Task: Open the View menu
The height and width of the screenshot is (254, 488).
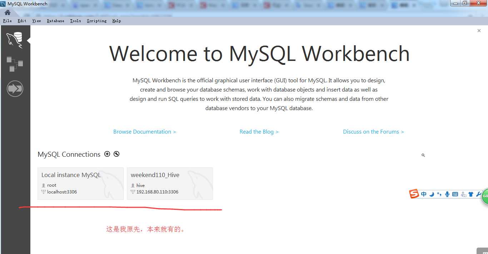Action: coord(36,21)
